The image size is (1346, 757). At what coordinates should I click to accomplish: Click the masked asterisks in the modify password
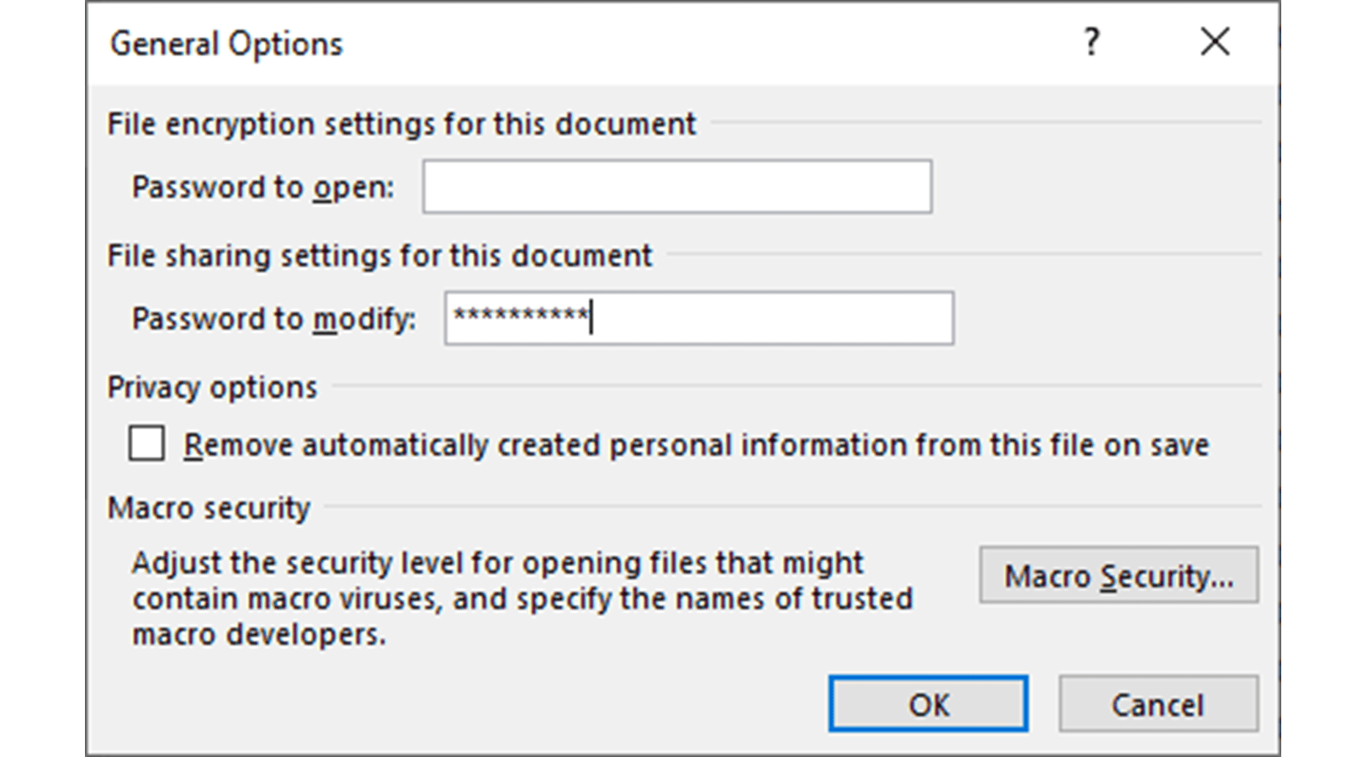click(x=520, y=317)
